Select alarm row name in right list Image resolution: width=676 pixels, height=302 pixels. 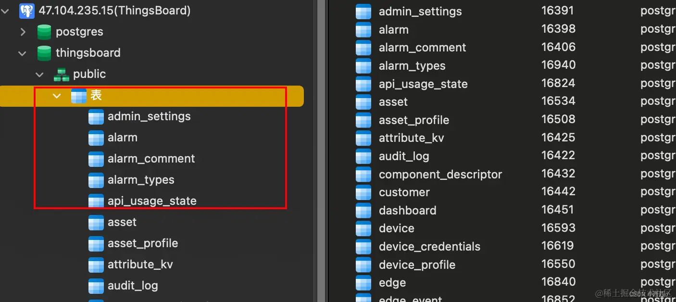click(393, 30)
